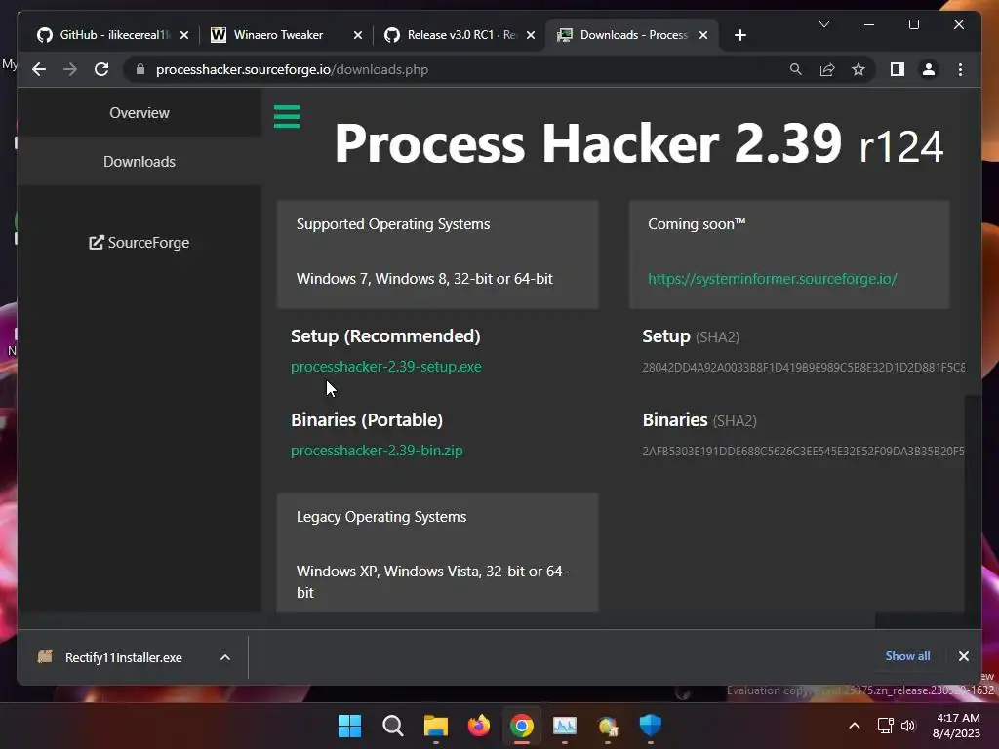Click the browser forward arrow

pyautogui.click(x=70, y=69)
